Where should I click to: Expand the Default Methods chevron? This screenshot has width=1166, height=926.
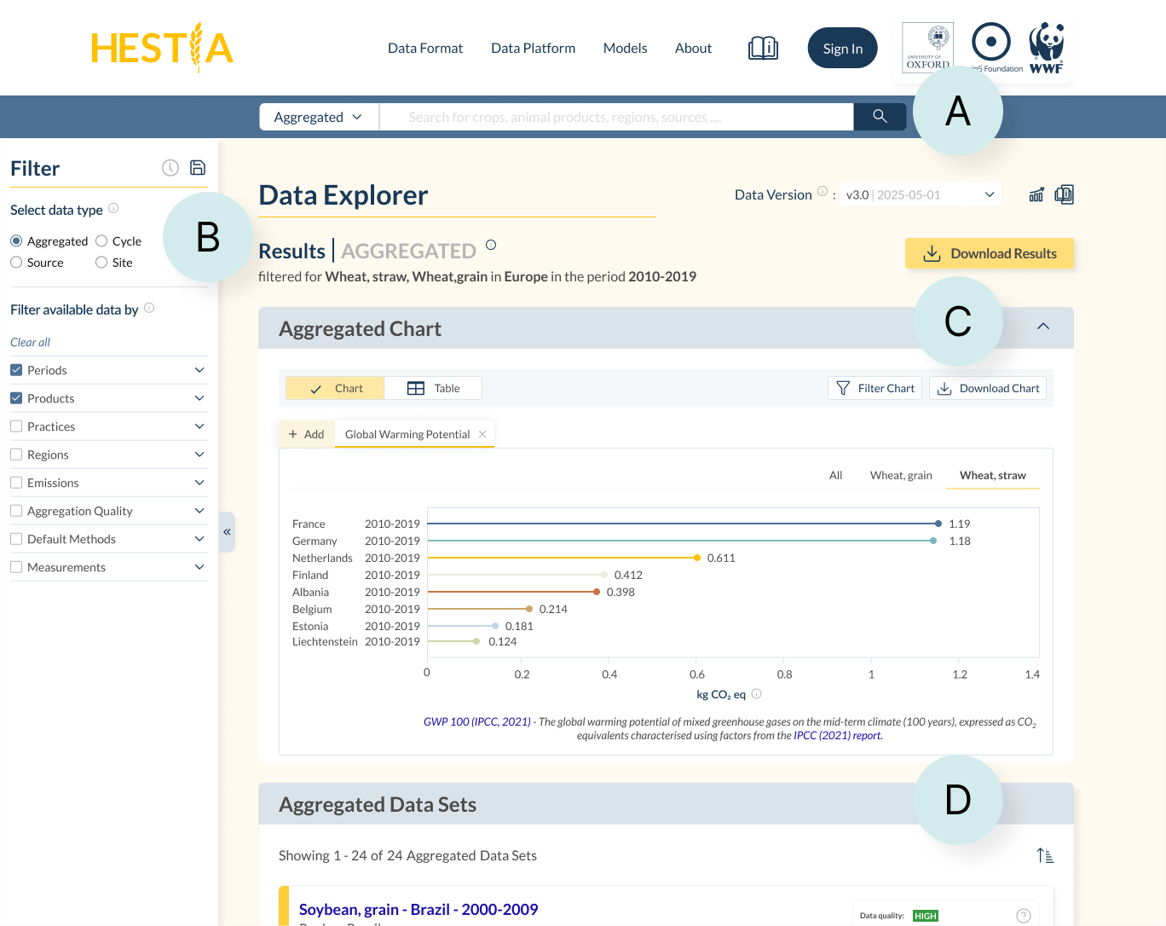199,539
